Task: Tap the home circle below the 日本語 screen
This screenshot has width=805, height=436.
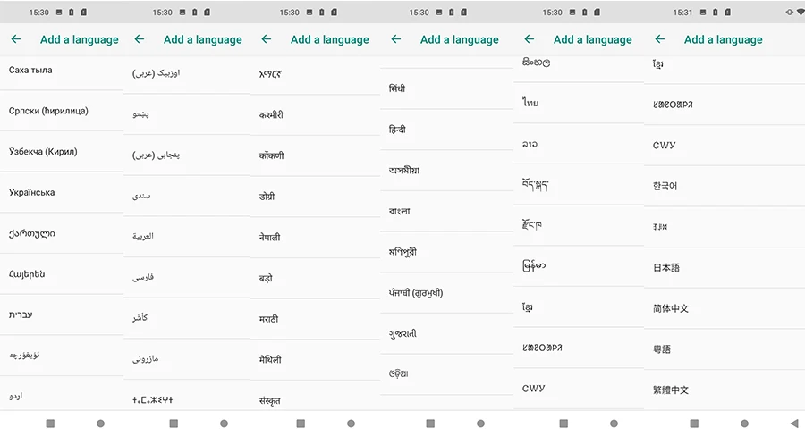Action: tap(744, 423)
